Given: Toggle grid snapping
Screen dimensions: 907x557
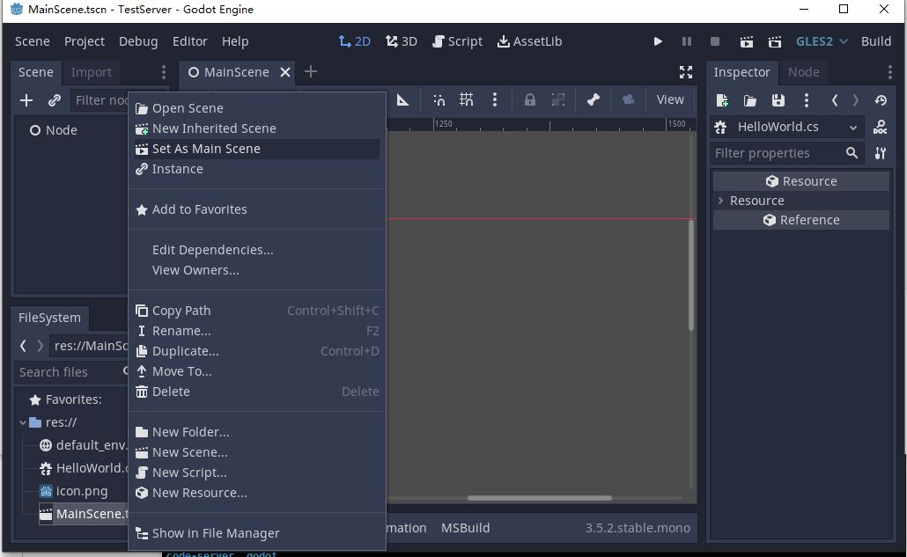Looking at the screenshot, I should 466,100.
